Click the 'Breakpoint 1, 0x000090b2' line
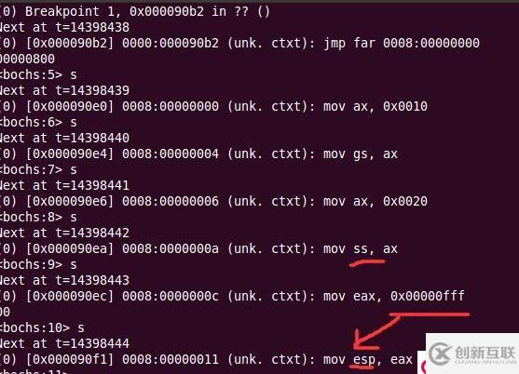The image size is (519, 374). point(134,11)
